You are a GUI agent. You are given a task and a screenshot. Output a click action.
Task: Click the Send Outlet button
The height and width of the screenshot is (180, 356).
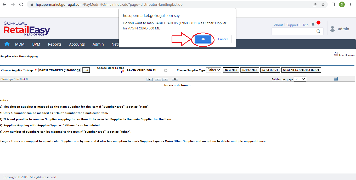tap(270, 70)
